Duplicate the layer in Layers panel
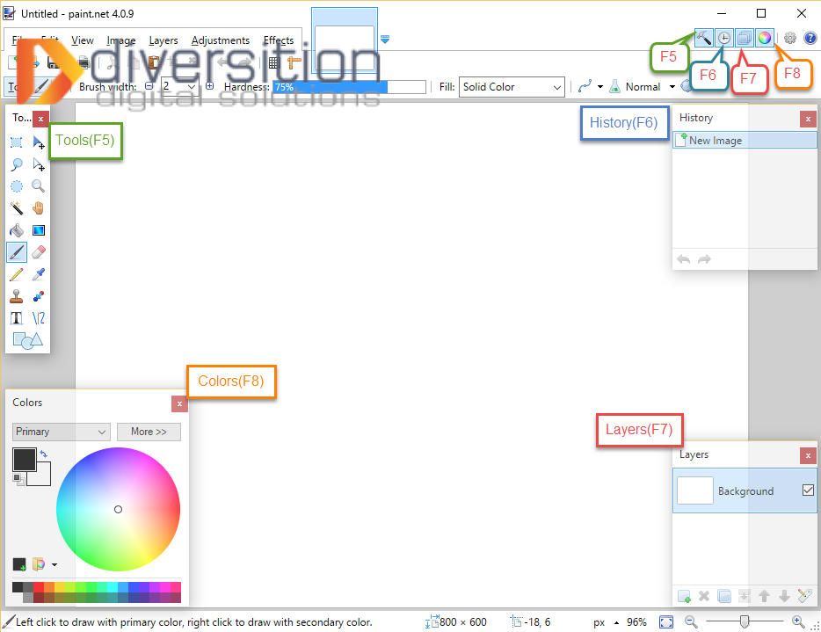821x632 pixels. point(724,596)
